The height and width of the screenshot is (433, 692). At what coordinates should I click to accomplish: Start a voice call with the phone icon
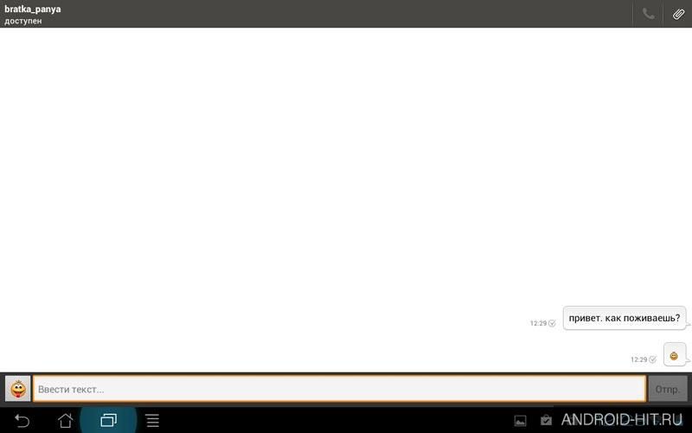point(648,14)
